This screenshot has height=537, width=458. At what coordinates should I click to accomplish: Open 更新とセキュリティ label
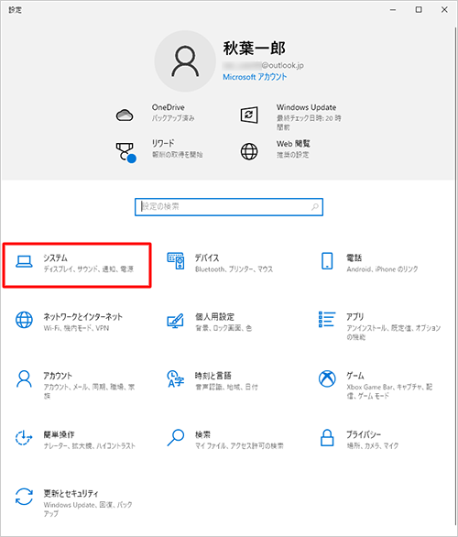[71, 494]
